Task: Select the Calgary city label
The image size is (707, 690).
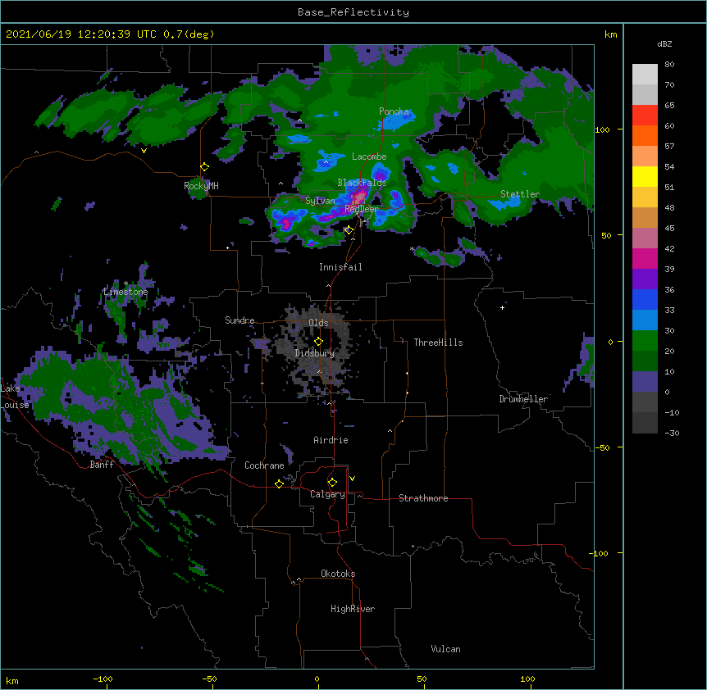Action: point(327,494)
